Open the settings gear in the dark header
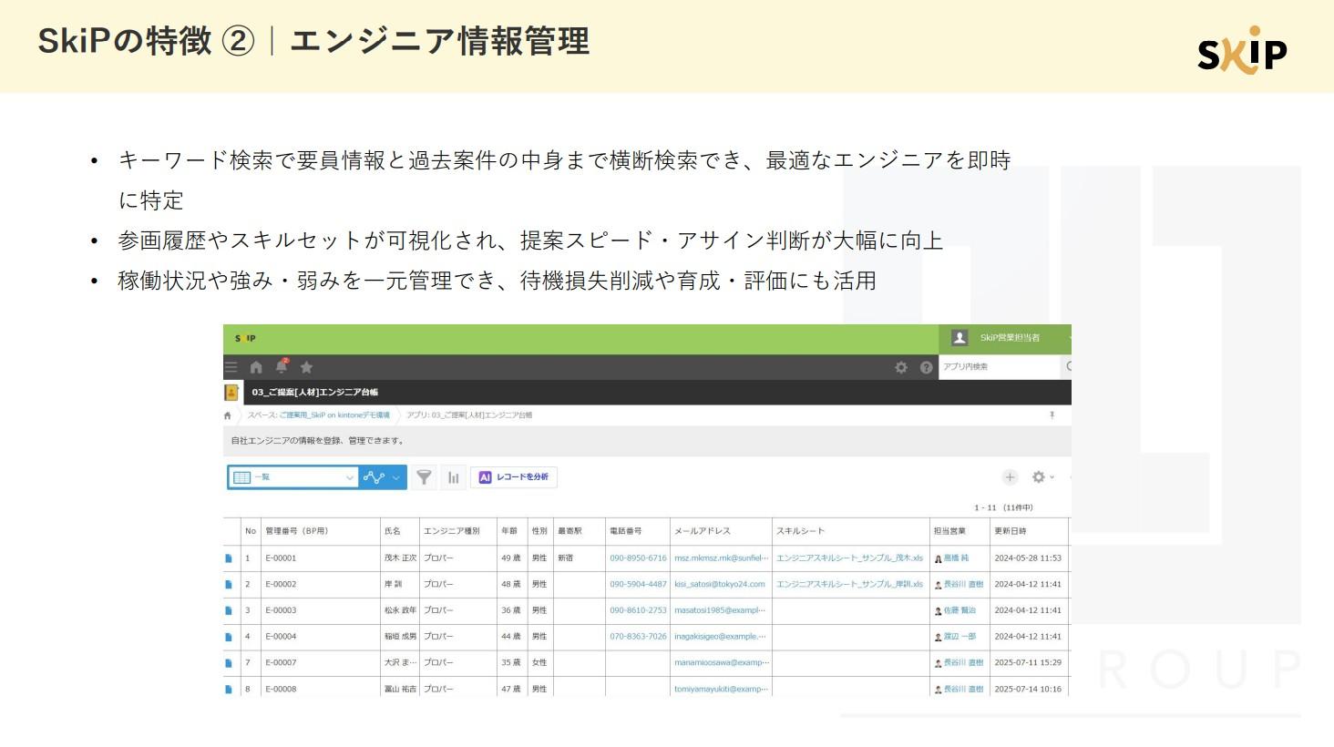Screen dimensions: 1334x747 pyautogui.click(x=901, y=367)
